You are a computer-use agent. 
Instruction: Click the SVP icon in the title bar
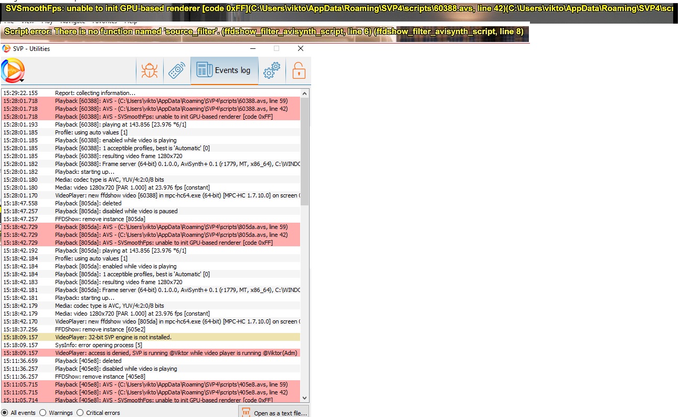click(x=6, y=49)
